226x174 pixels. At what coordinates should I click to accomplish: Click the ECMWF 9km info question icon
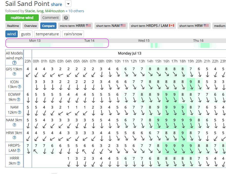[18, 99]
